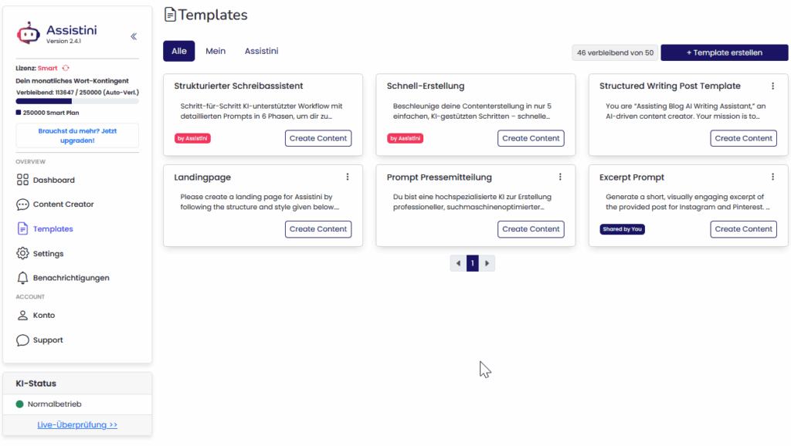Click the Templates sidebar icon
The height and width of the screenshot is (446, 791).
pos(22,228)
